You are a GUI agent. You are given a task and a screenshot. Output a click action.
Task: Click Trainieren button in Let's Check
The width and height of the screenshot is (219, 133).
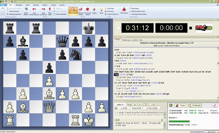pos(181,105)
